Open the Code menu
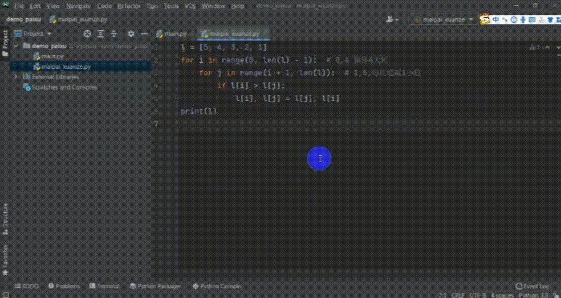 click(104, 6)
